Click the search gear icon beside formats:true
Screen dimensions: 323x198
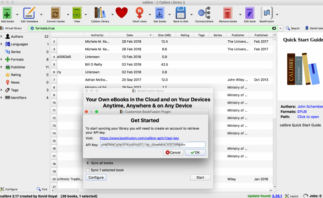tap(32, 29)
